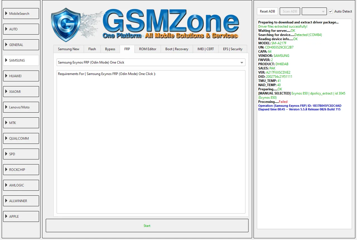Click the 'Elapsed time 00:45' log line
Image resolution: width=357 pixels, height=240 pixels.
(x=299, y=110)
